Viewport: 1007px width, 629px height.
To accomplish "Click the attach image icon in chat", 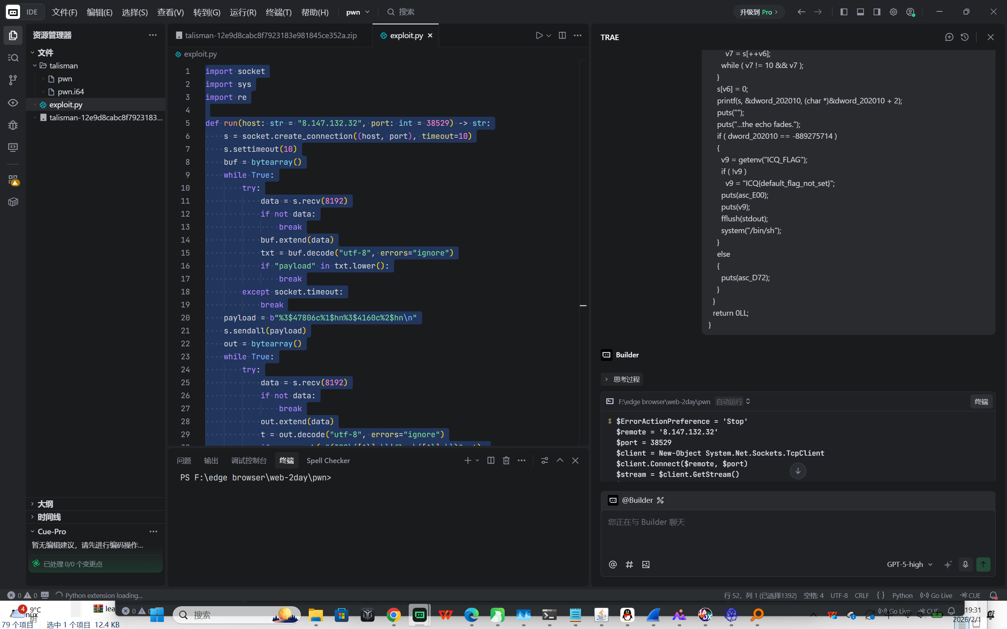I will (646, 565).
